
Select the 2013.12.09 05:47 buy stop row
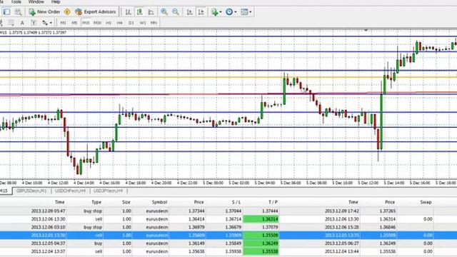point(228,211)
